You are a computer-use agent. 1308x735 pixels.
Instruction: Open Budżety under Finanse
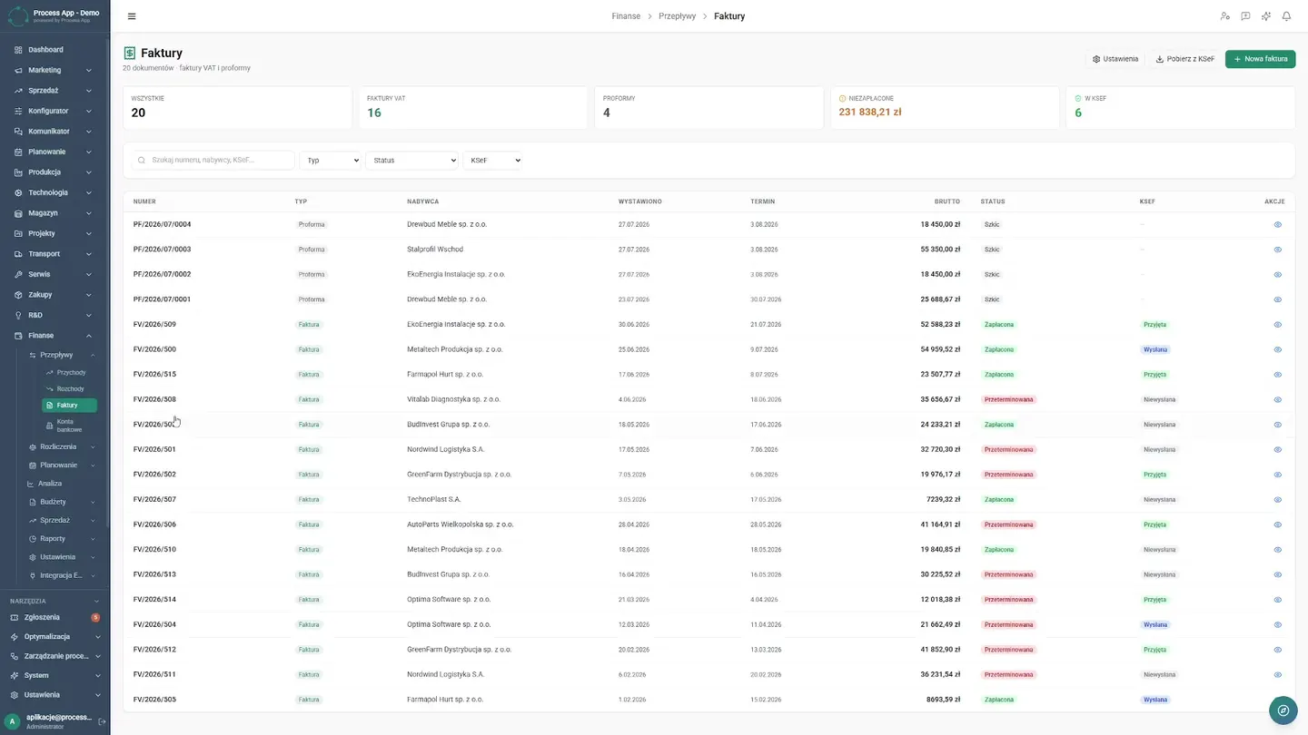click(x=62, y=502)
